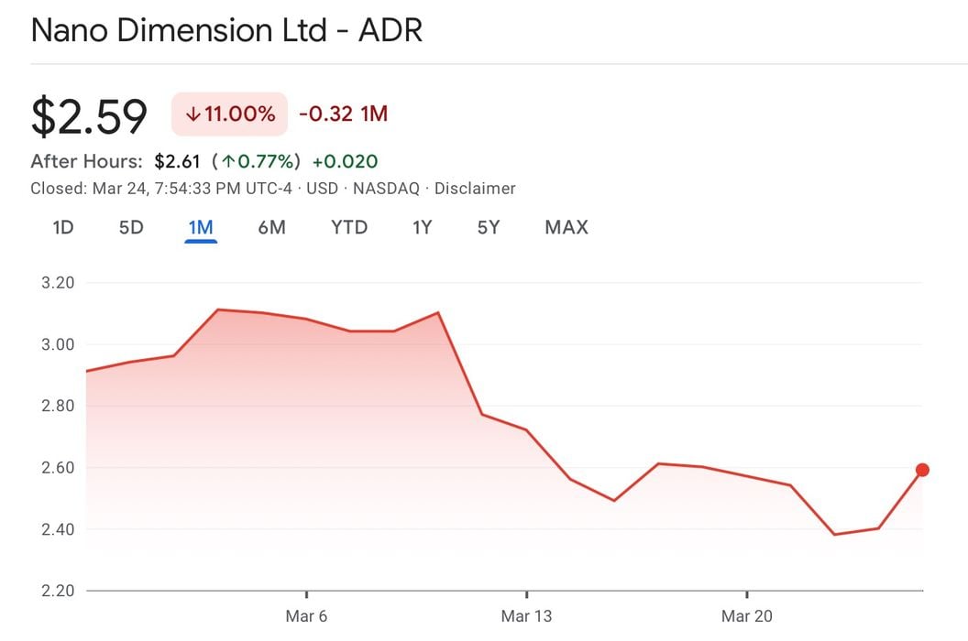The width and height of the screenshot is (968, 641).
Task: Click the After Hours $2.61 price
Action: pos(178,162)
